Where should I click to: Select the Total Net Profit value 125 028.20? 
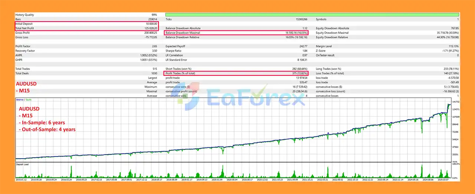(150, 28)
